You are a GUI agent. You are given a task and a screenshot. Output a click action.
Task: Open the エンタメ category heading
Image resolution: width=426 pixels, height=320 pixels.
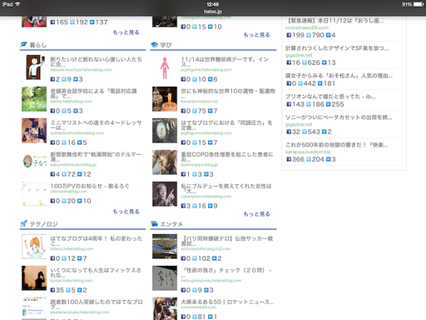tap(171, 224)
